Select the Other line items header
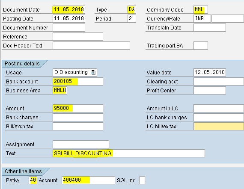Screen dimensions: 244x189 [x=23, y=171]
